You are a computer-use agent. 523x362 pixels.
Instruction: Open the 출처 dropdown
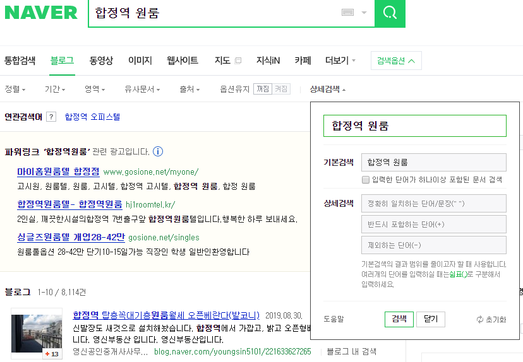pyautogui.click(x=189, y=90)
